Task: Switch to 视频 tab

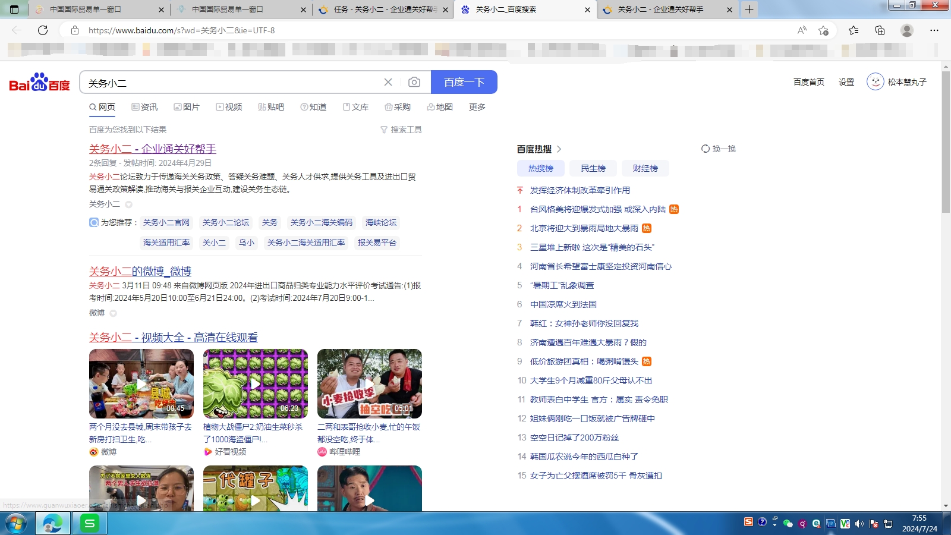Action: point(229,107)
